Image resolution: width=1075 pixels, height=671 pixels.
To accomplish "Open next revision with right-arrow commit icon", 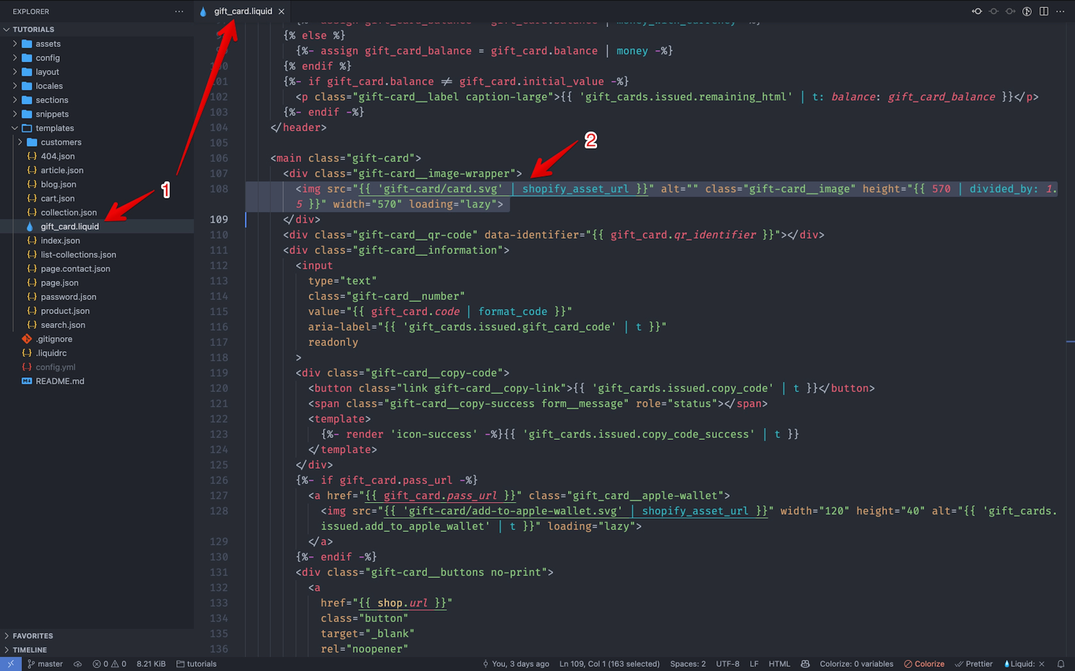I will tap(1010, 12).
